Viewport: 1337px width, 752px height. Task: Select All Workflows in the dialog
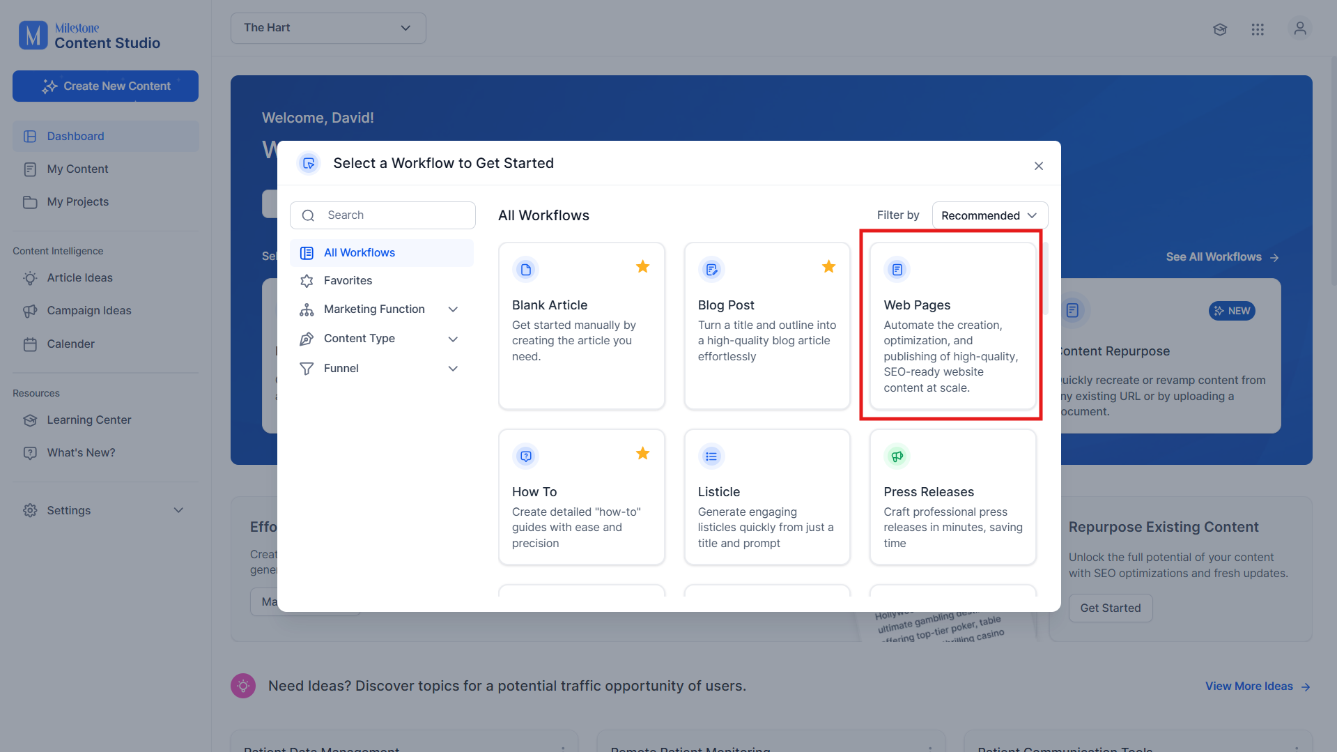tap(382, 252)
